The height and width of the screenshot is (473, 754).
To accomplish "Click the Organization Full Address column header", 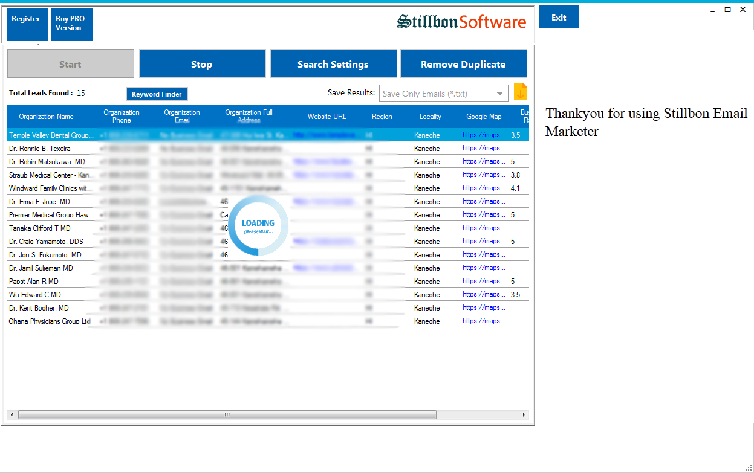I will click(249, 117).
